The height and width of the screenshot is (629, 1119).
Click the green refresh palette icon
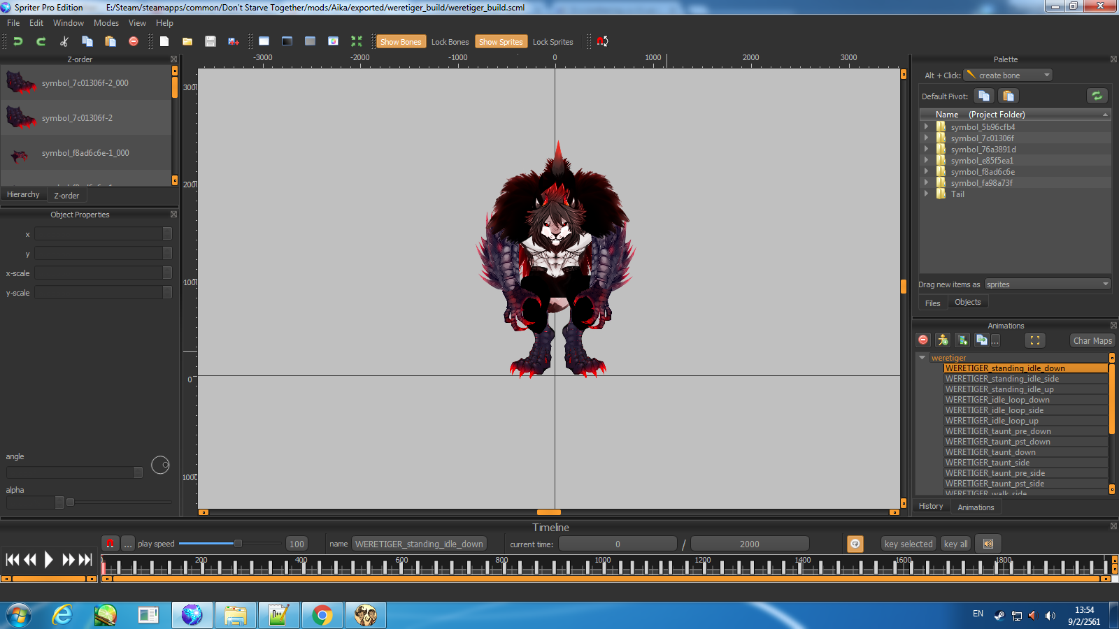(x=1097, y=96)
